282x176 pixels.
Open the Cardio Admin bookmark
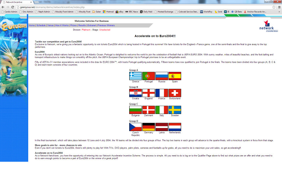click(9, 12)
